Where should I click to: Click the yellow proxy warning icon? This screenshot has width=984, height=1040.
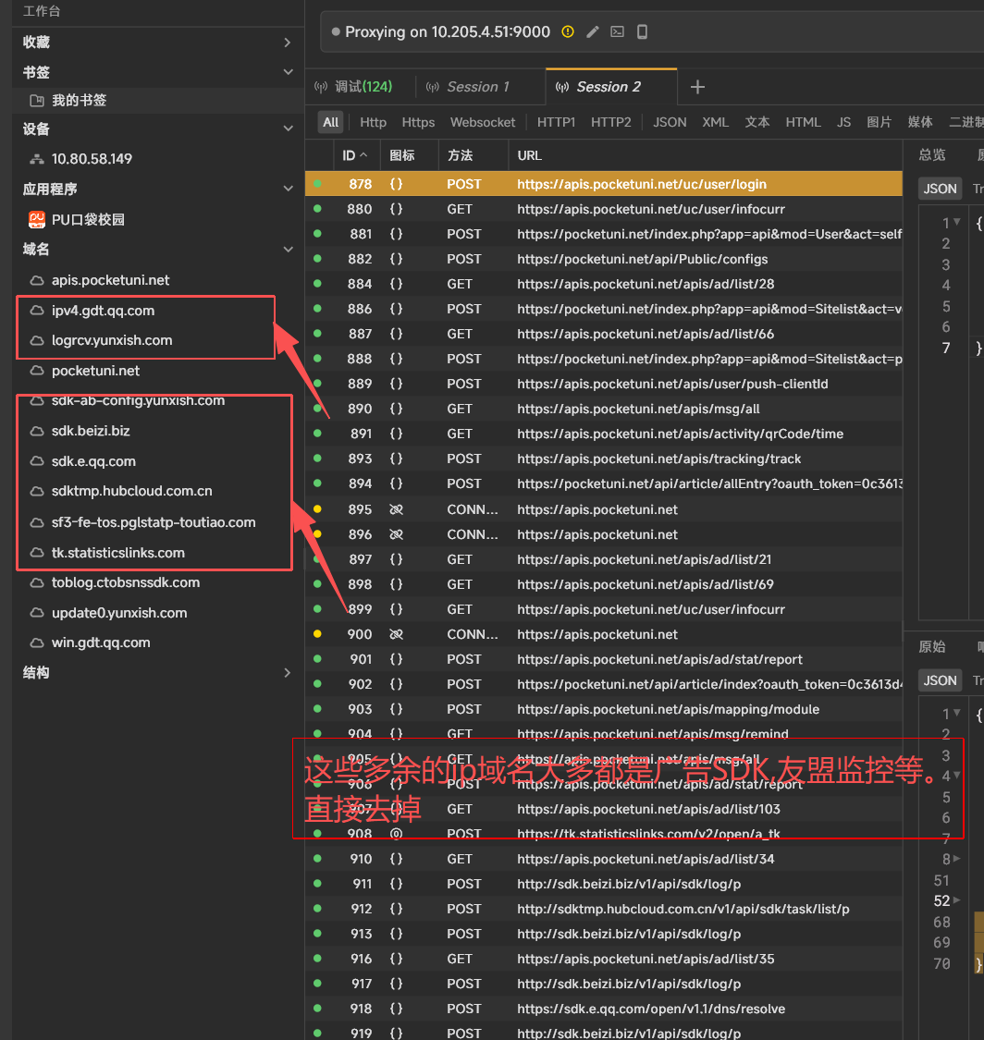(568, 31)
